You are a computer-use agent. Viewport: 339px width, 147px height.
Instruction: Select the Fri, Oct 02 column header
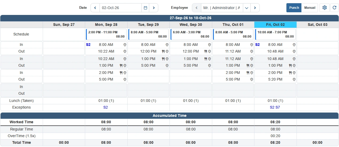click(x=275, y=25)
